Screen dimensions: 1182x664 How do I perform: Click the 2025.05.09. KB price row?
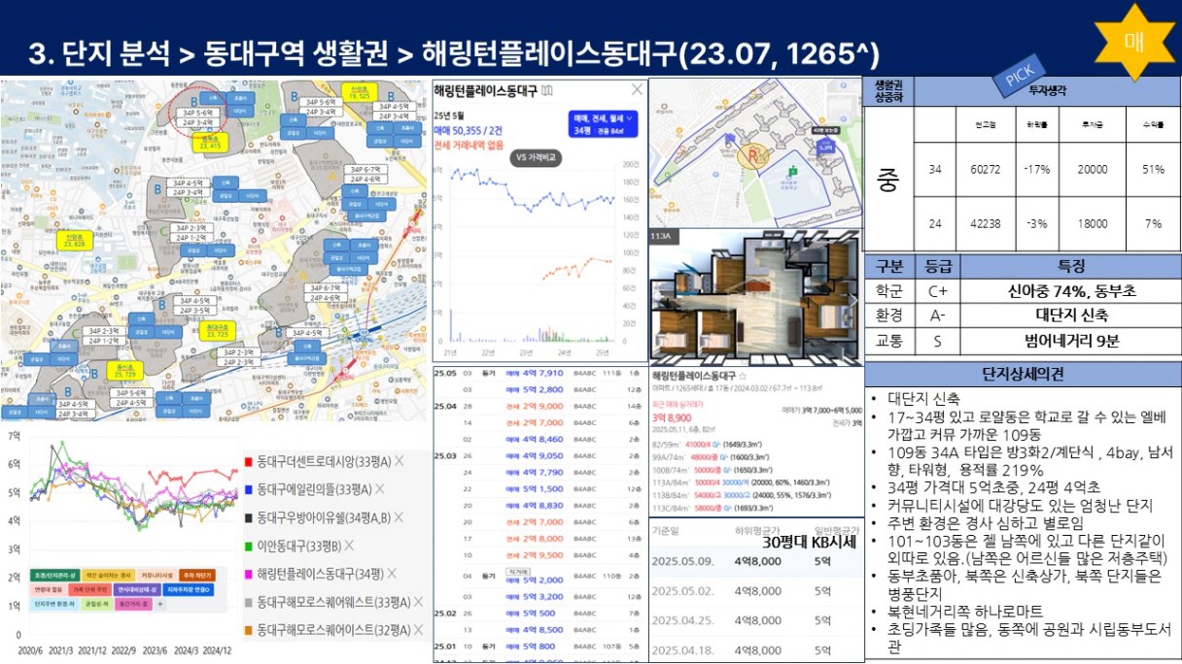point(755,560)
